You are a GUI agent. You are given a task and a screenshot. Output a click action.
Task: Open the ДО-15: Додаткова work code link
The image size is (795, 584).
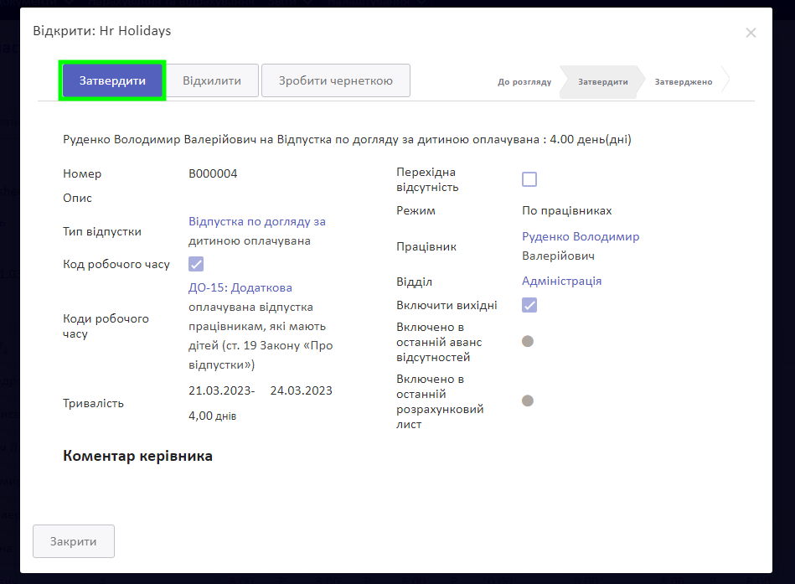(x=240, y=288)
